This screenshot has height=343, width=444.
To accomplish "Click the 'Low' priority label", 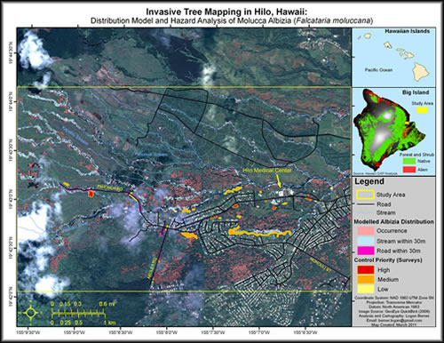I will pyautogui.click(x=383, y=290).
